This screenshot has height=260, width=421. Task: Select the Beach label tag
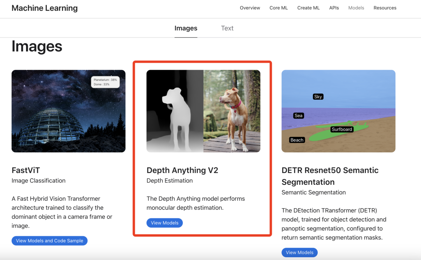pyautogui.click(x=297, y=140)
